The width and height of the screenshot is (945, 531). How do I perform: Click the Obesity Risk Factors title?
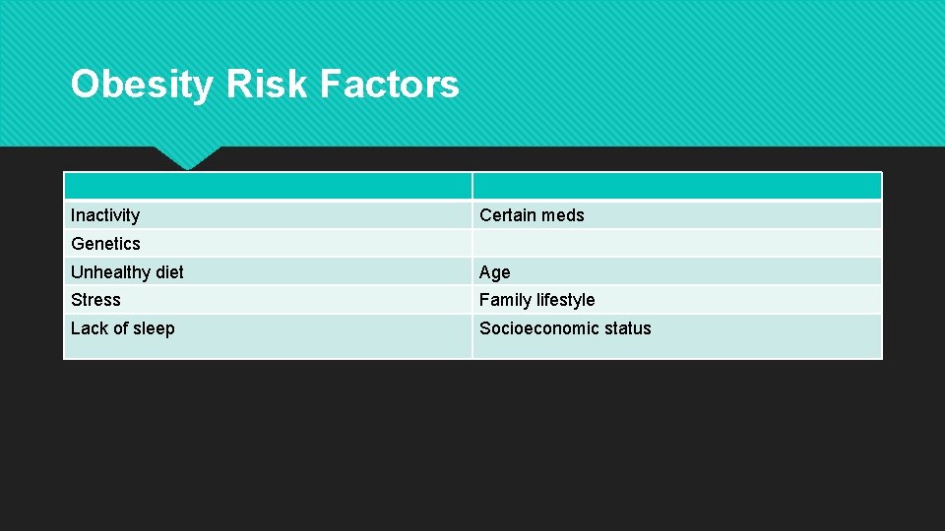coord(264,85)
